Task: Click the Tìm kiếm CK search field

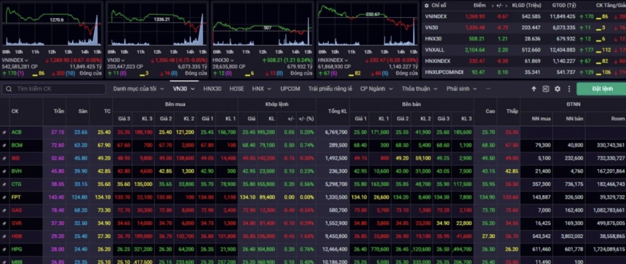Action: click(57, 89)
